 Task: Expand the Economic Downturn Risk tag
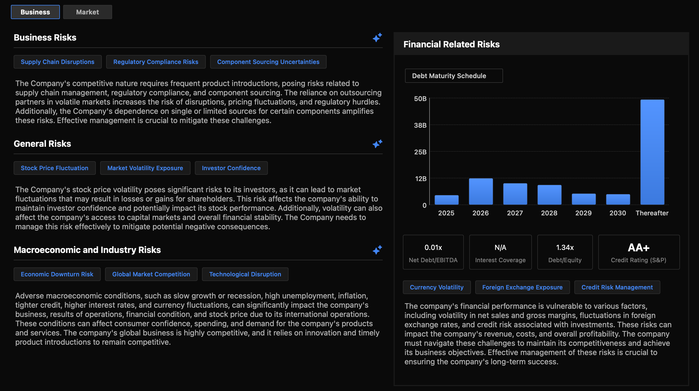[57, 274]
